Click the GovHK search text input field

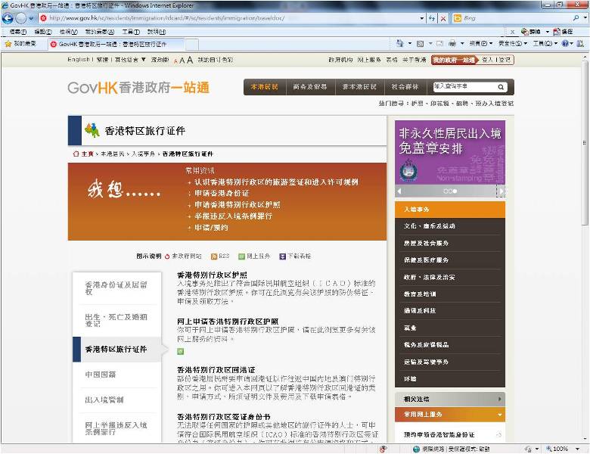pyautogui.click(x=463, y=87)
